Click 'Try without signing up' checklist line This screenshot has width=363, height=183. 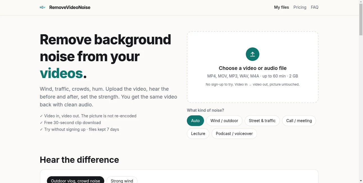click(x=80, y=129)
